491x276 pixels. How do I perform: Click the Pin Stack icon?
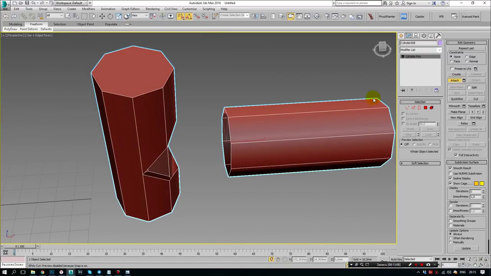403,90
